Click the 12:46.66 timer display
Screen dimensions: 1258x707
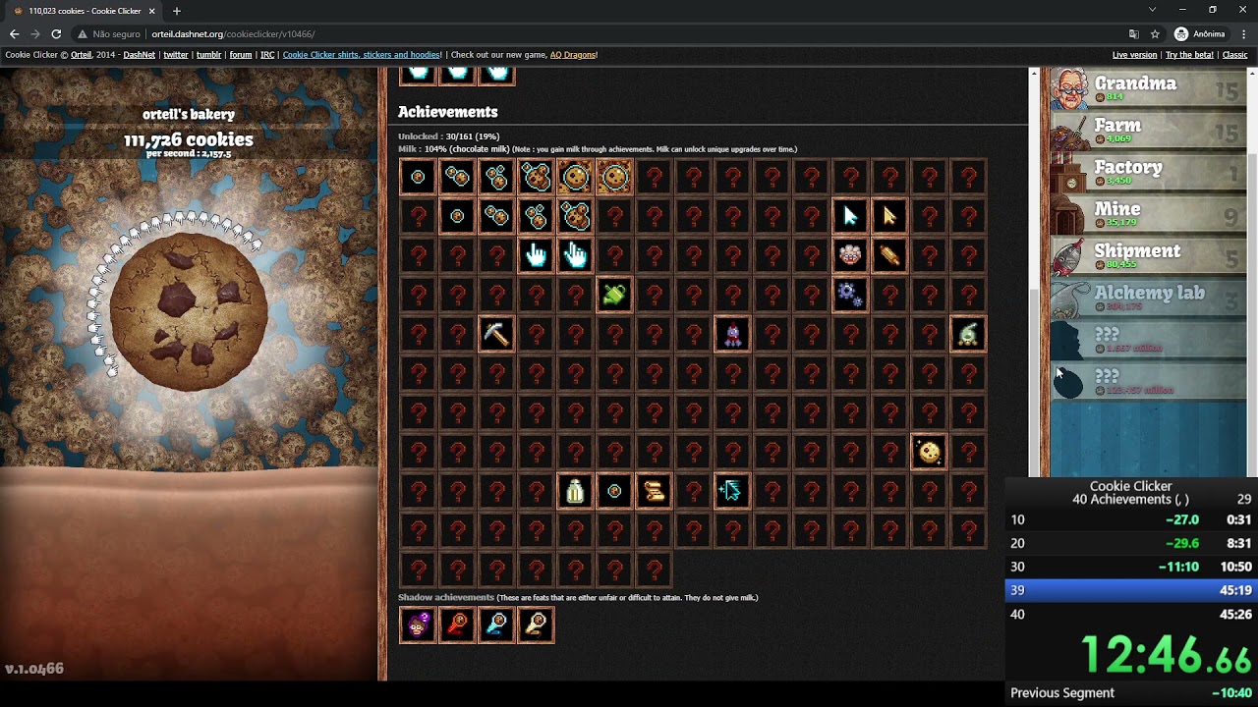coord(1167,655)
